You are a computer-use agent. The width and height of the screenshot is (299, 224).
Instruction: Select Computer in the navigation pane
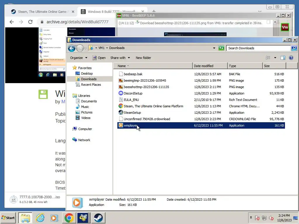coord(85,129)
